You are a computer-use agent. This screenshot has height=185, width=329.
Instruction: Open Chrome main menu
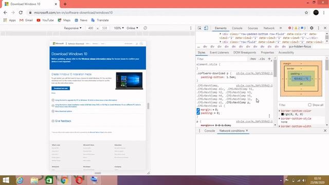tap(324, 12)
